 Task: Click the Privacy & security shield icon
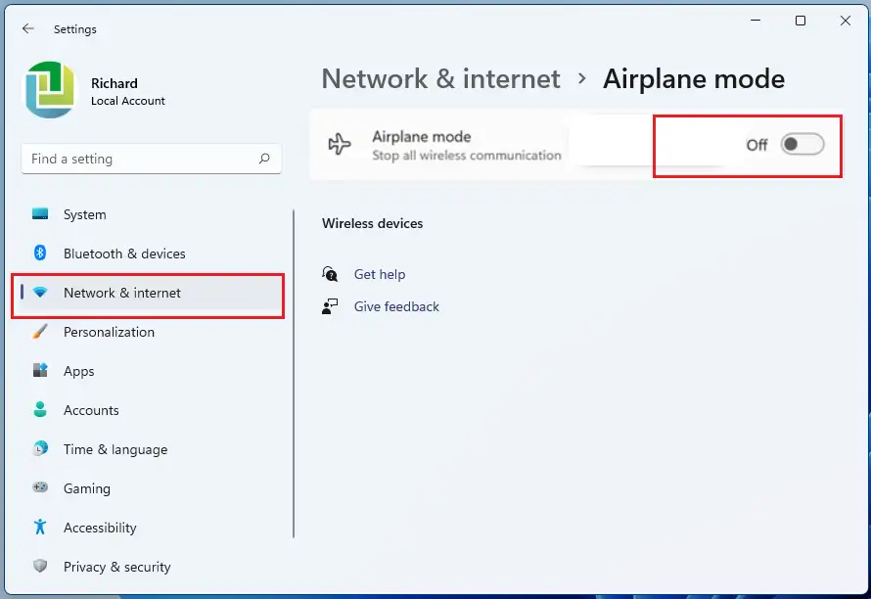pos(40,566)
